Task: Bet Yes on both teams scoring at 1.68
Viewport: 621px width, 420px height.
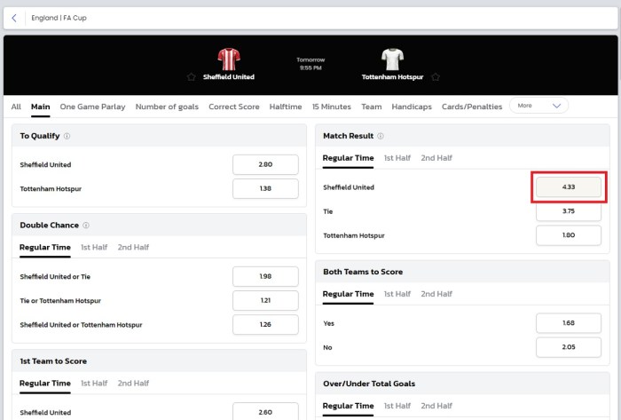Action: [569, 323]
